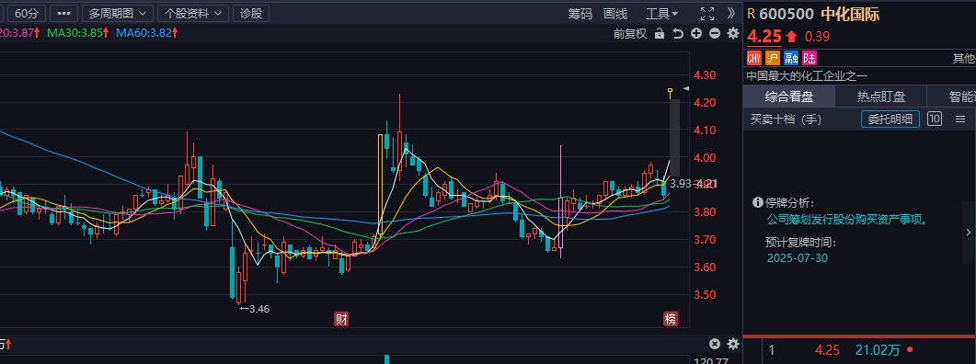This screenshot has width=976, height=364.
Task: Collapse the side panel with the double-chevron icon
Action: pyautogui.click(x=731, y=13)
